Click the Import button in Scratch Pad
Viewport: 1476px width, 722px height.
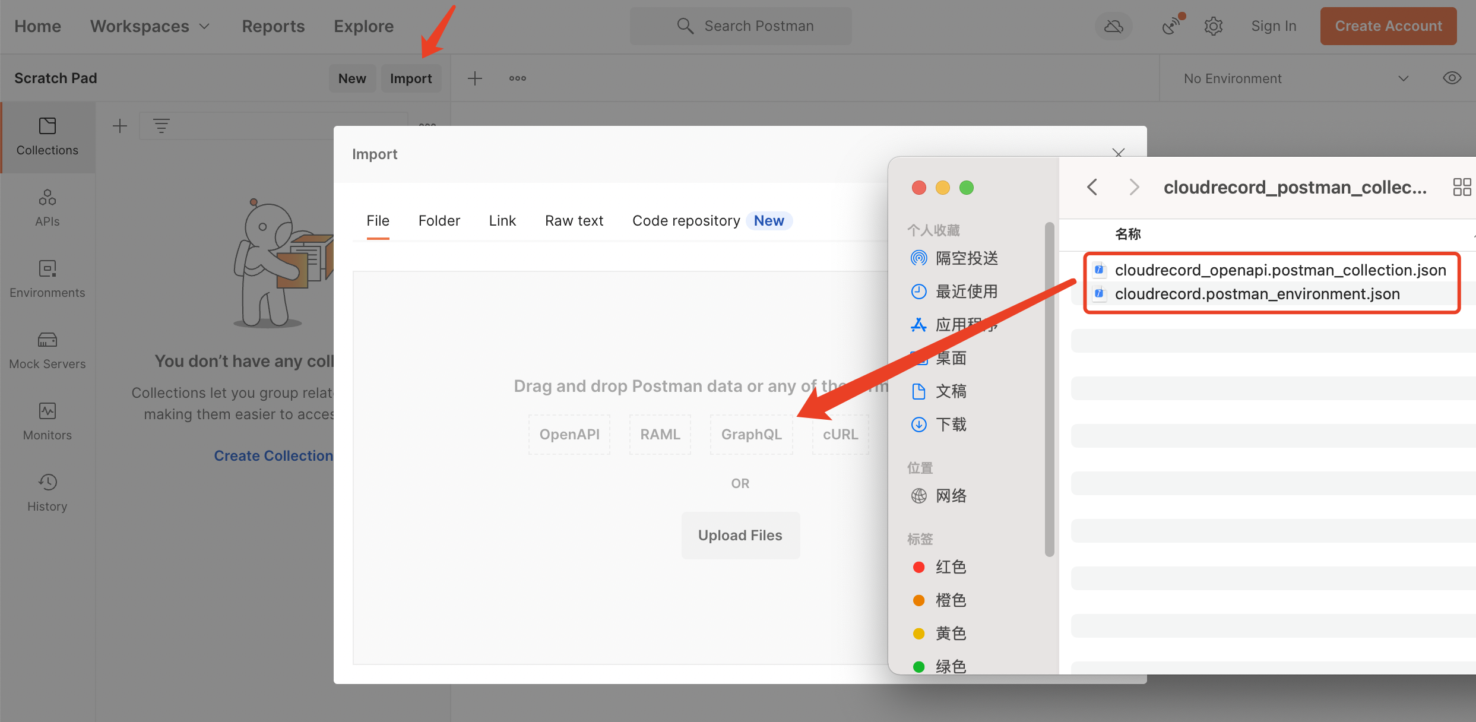coord(411,78)
